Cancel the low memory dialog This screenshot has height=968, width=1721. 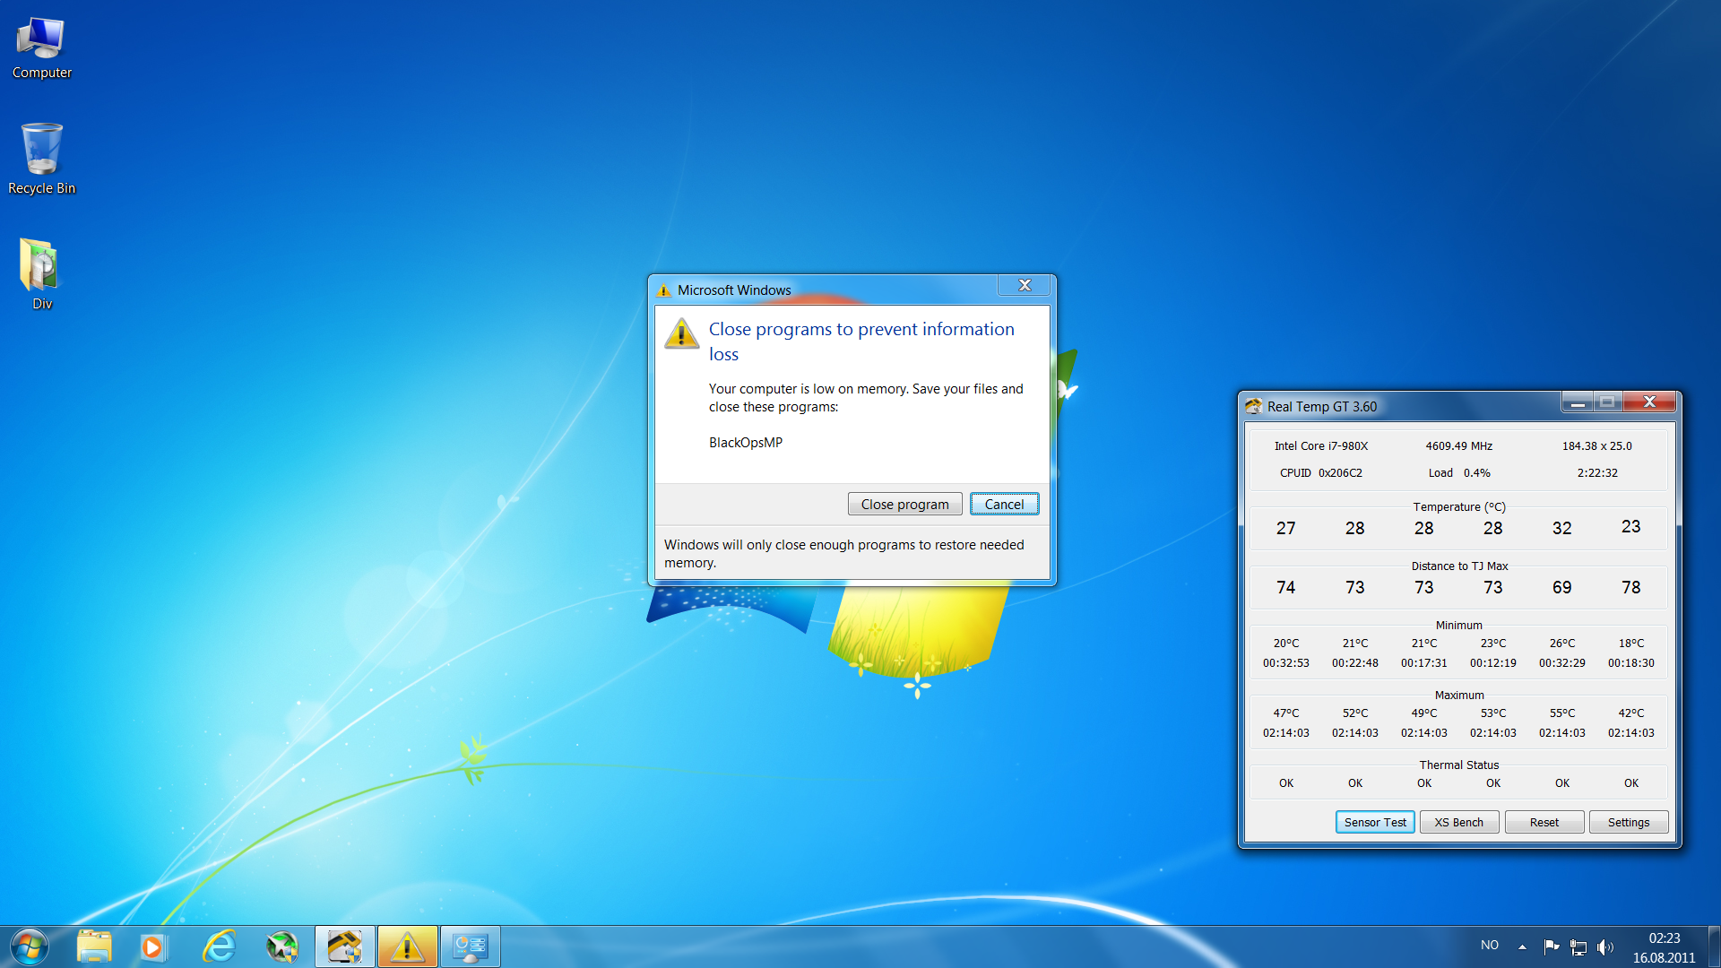click(x=1004, y=505)
